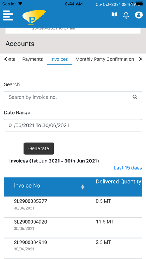Screen dimensions: 146x259
Task: Tap the Wi-Fi status icon
Action: pos(20,4)
